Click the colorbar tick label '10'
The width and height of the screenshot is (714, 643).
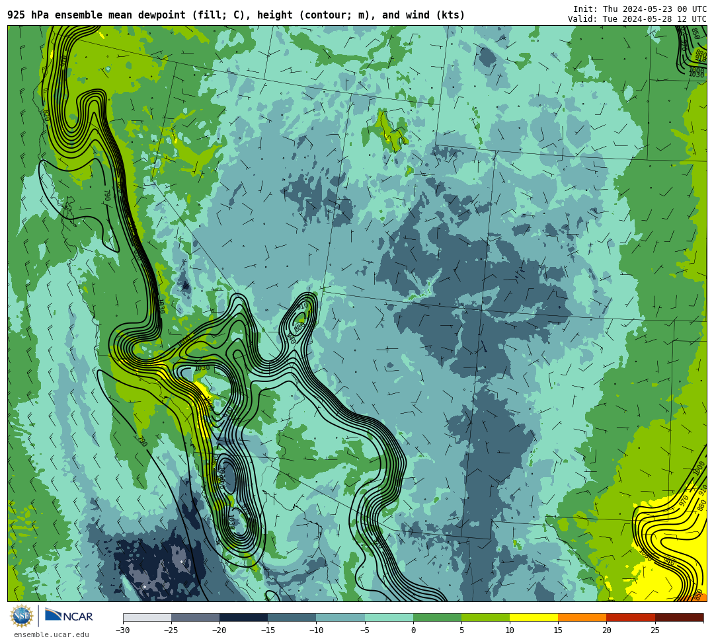pyautogui.click(x=510, y=630)
